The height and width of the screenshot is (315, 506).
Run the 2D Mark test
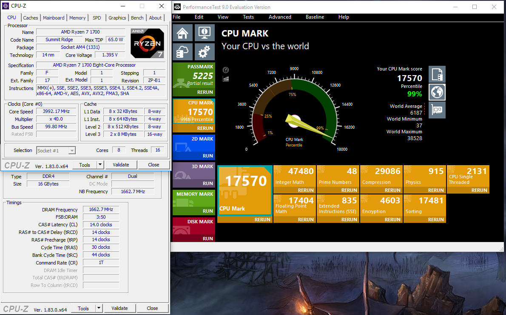[x=208, y=156]
